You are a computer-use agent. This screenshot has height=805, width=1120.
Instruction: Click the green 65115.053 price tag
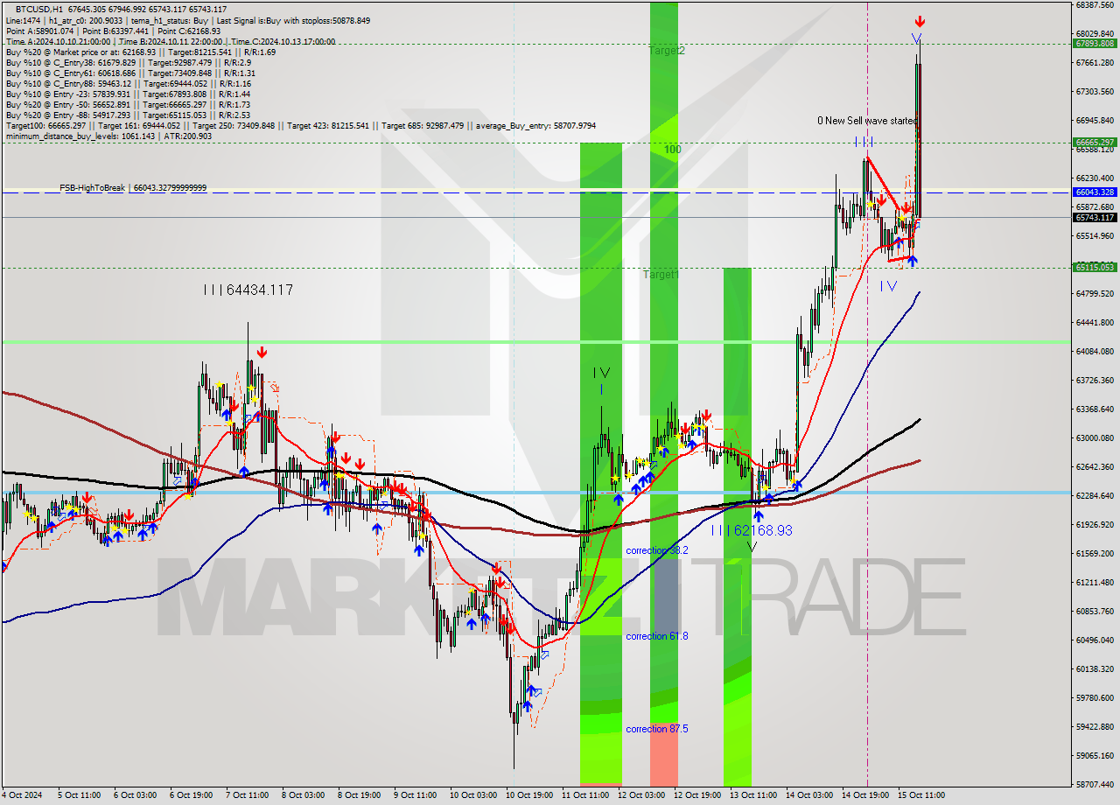[1094, 267]
